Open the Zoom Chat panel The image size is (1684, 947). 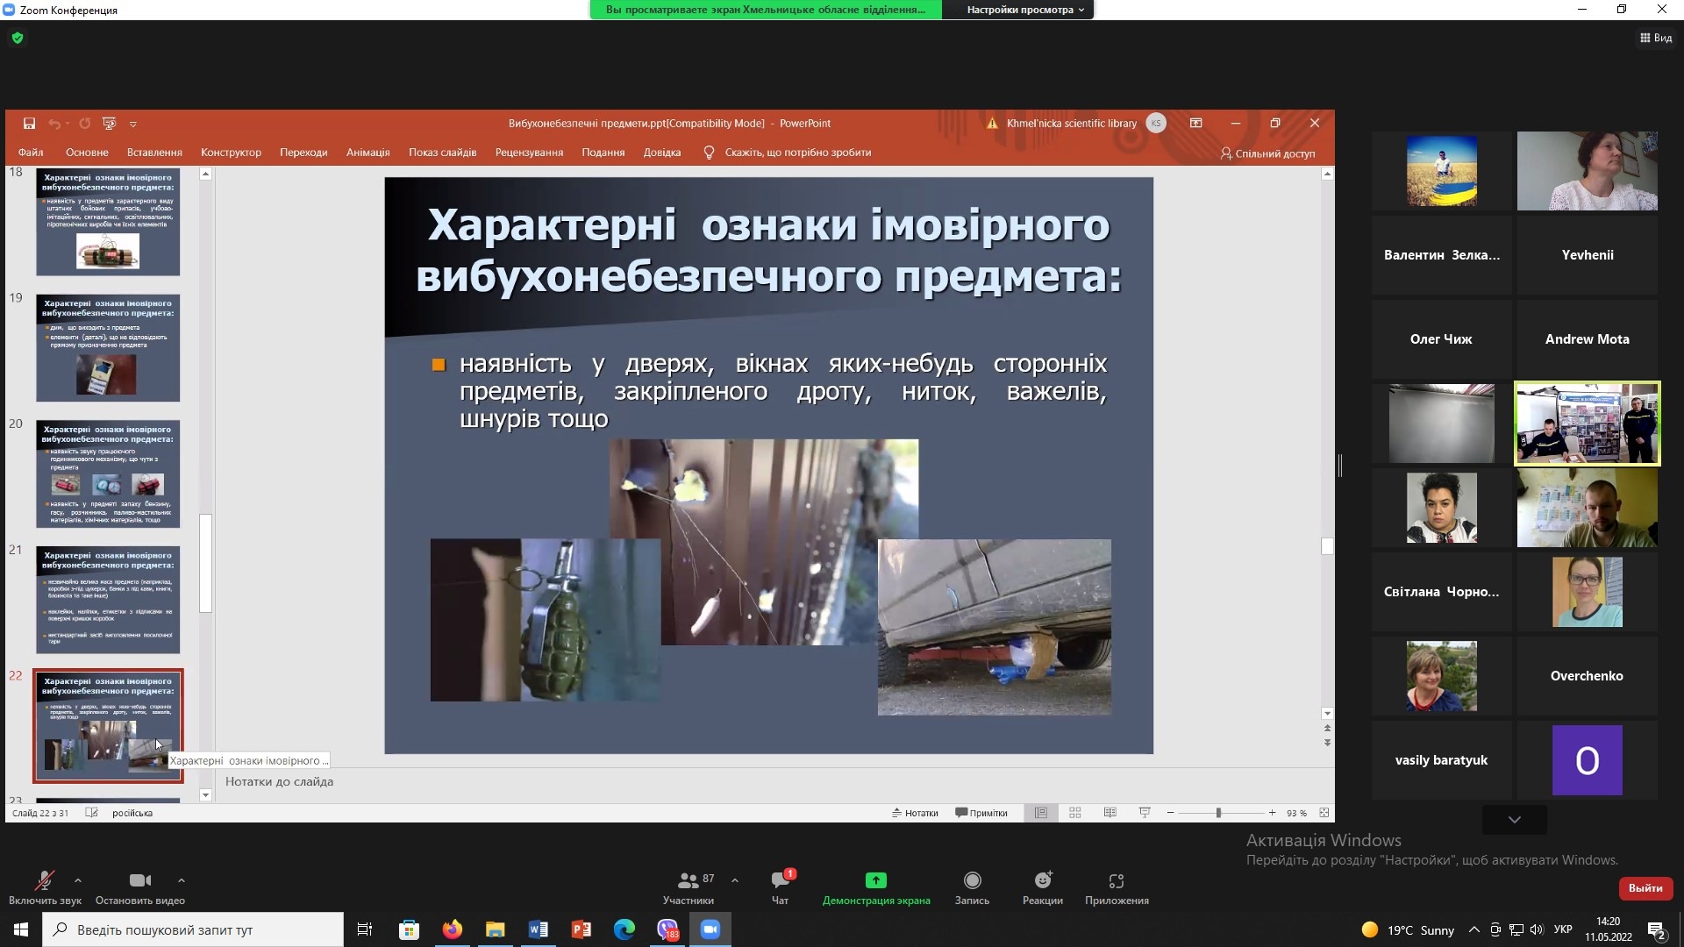point(780,881)
